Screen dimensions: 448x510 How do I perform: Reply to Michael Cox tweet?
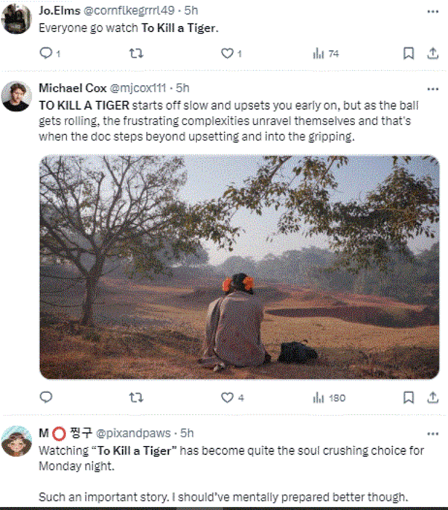(46, 397)
